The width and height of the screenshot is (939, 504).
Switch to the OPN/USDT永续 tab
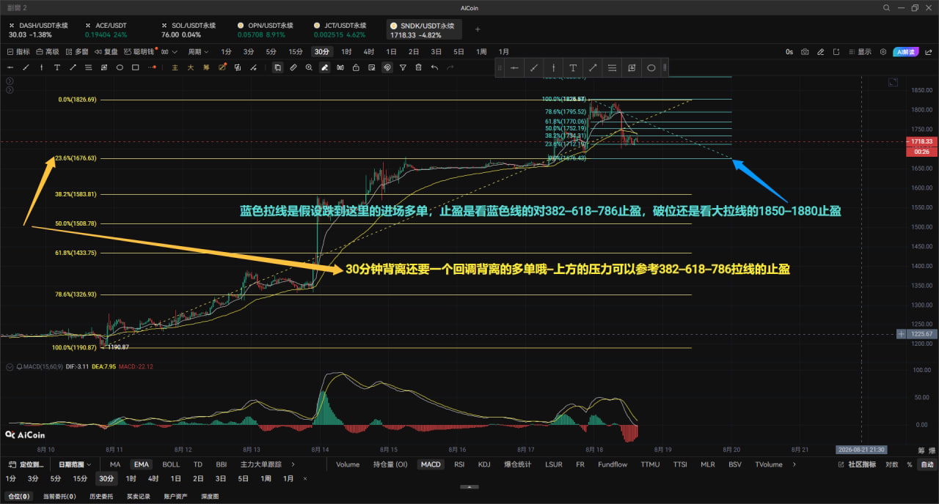click(266, 29)
